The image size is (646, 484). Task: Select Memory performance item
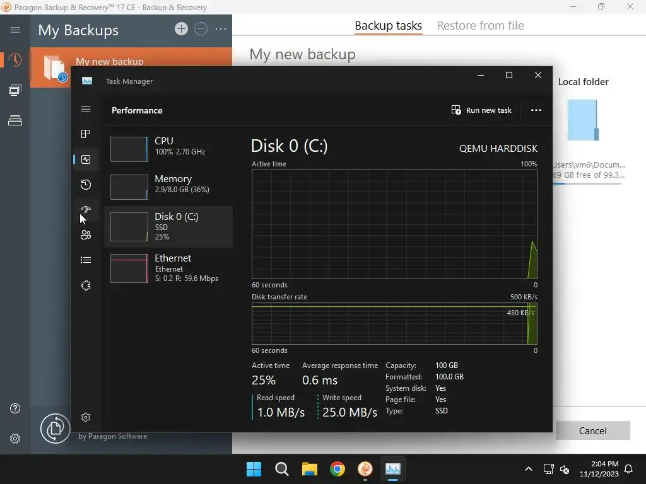pyautogui.click(x=168, y=187)
